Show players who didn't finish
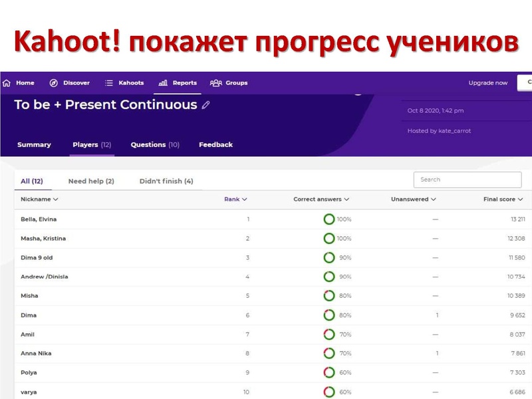The width and height of the screenshot is (532, 399). click(167, 180)
